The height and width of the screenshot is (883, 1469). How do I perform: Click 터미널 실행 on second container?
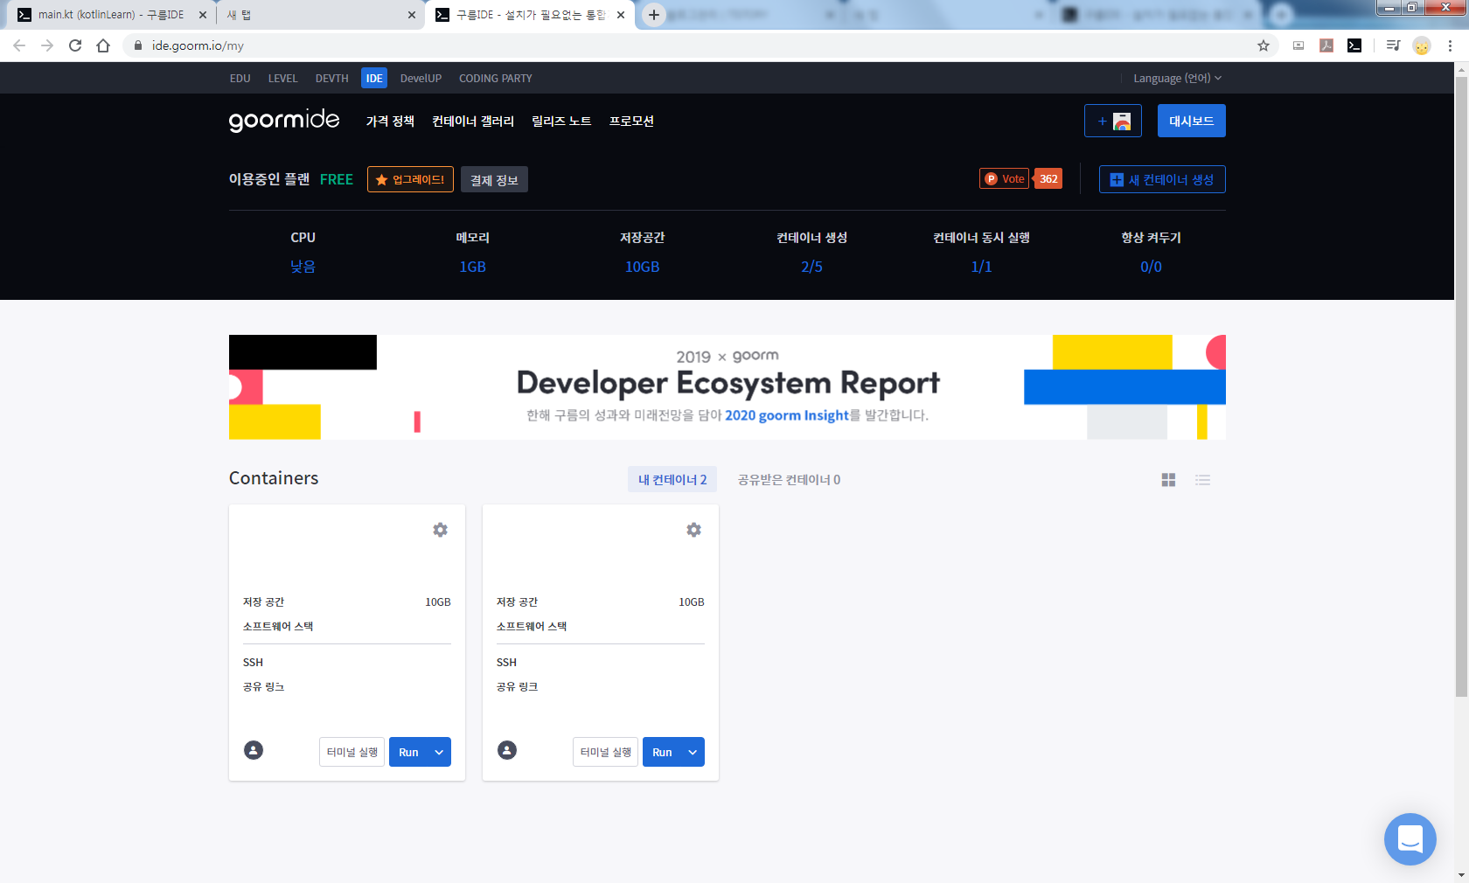606,752
